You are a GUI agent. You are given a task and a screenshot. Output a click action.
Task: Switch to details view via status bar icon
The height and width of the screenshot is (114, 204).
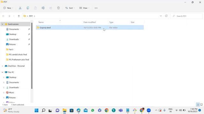[198, 104]
